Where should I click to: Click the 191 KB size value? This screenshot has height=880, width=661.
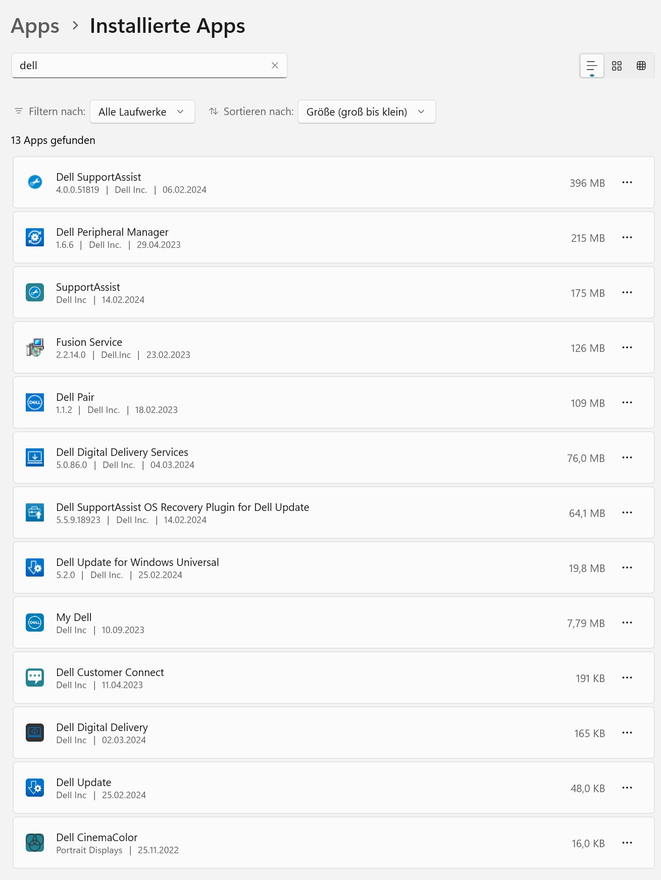590,679
